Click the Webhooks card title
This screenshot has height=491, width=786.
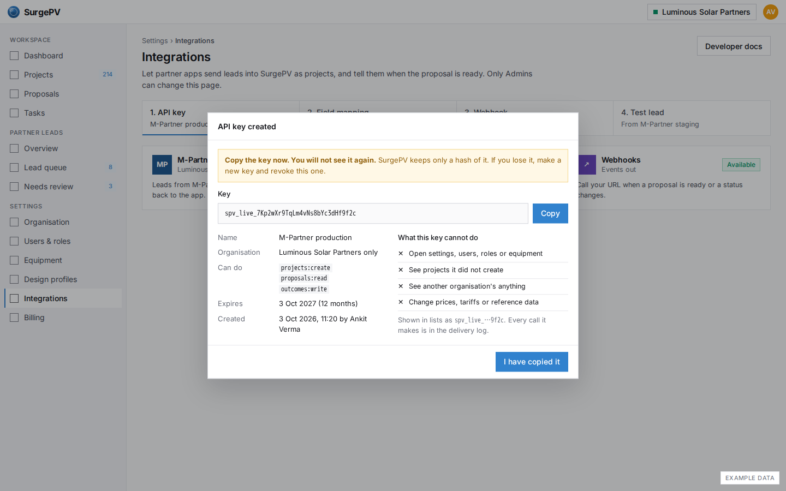[621, 160]
